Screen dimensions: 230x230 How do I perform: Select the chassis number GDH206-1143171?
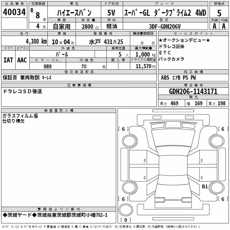coord(193,91)
